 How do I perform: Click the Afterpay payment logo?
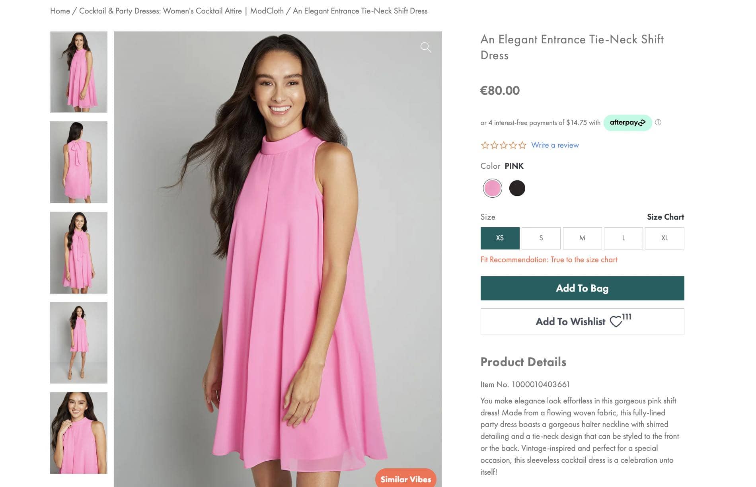(627, 123)
